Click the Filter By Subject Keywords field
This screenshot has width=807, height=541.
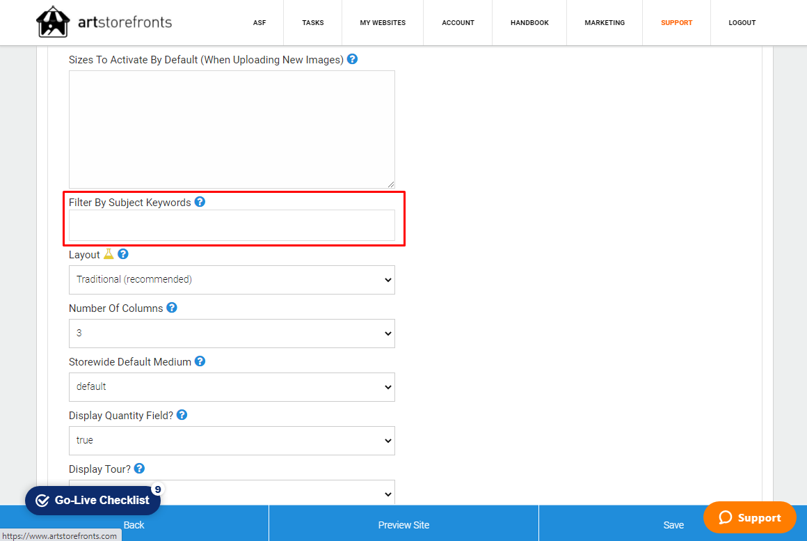[232, 226]
